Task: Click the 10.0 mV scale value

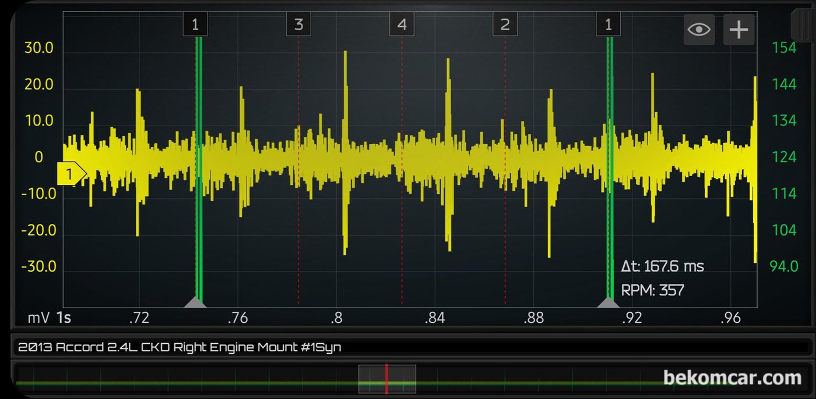Action: tap(38, 122)
